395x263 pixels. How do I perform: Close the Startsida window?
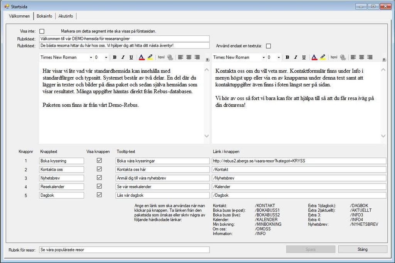click(385, 7)
